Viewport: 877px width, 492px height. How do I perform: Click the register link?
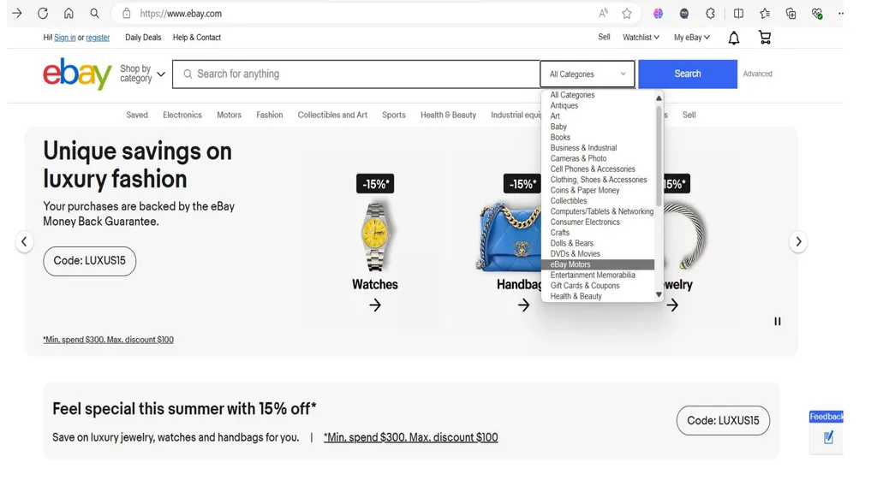tap(98, 38)
